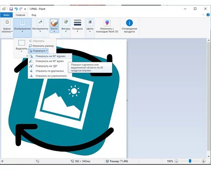
Task: Click the zoom in plus button
Action: [x=204, y=161]
